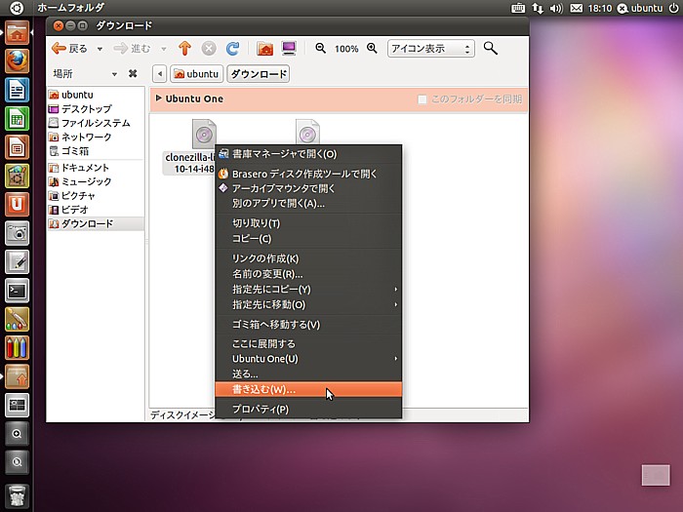Toggle このフォルダーを同期 checkbox
Viewport: 683px width, 512px height.
422,99
